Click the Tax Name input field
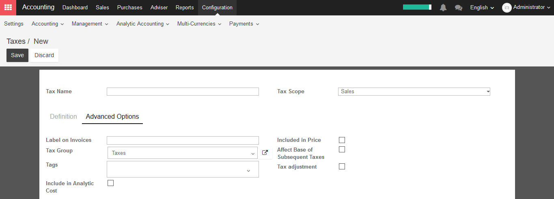 tap(183, 92)
